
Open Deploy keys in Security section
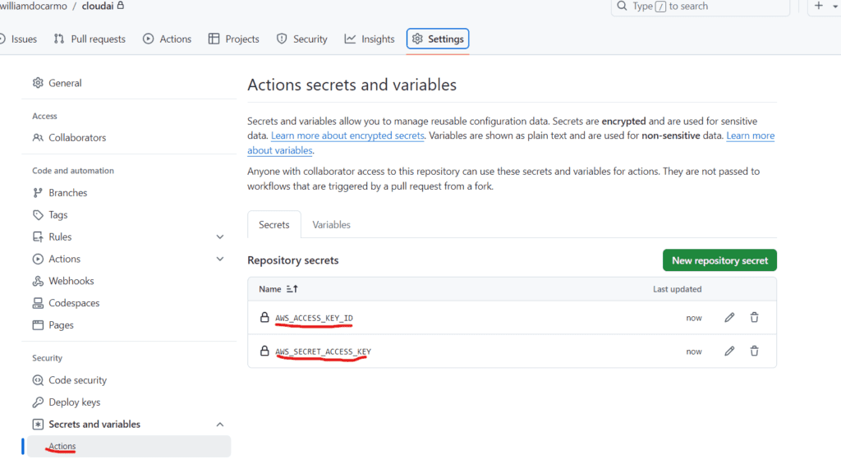coord(74,402)
